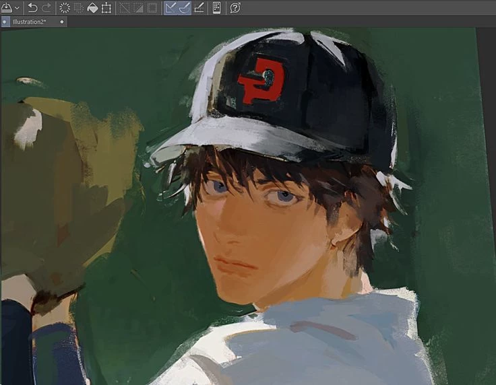Click the dot left of the Illustration2 tab
Viewport: 496px width, 385px height.
[x=5, y=22]
